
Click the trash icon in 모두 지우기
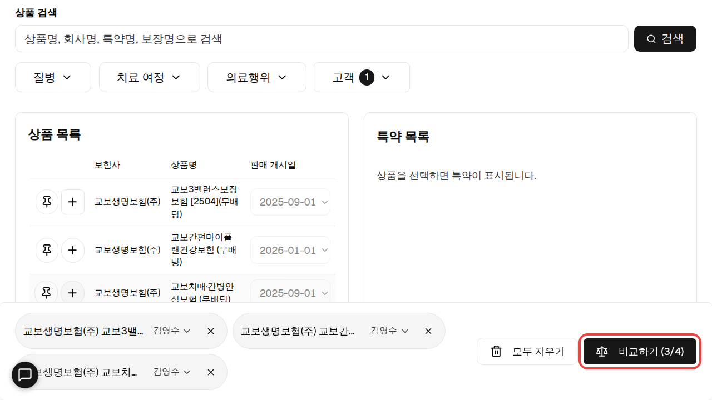click(496, 352)
